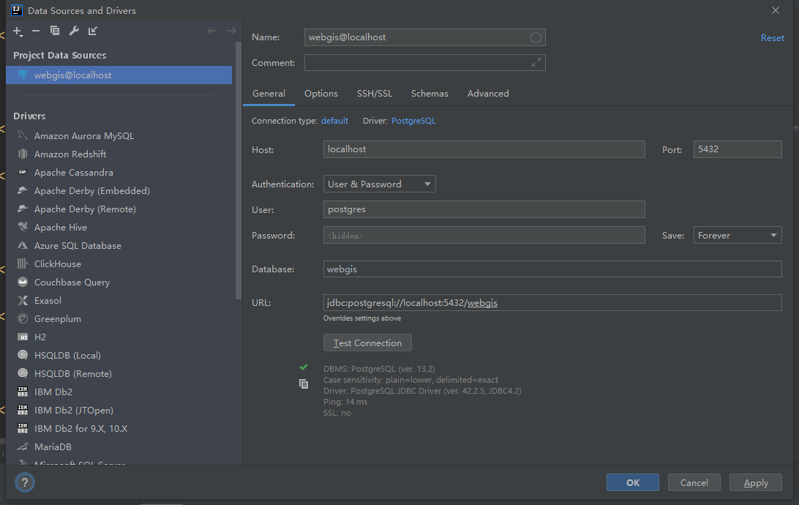This screenshot has height=505, width=799.
Task: Click the PostgreSQL driver link
Action: pyautogui.click(x=413, y=121)
